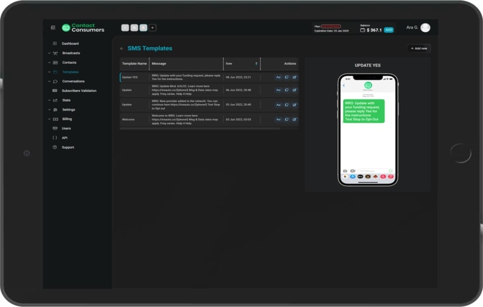
Task: Duplicate the 06 Jun 2022 Update template
Action: point(286,90)
